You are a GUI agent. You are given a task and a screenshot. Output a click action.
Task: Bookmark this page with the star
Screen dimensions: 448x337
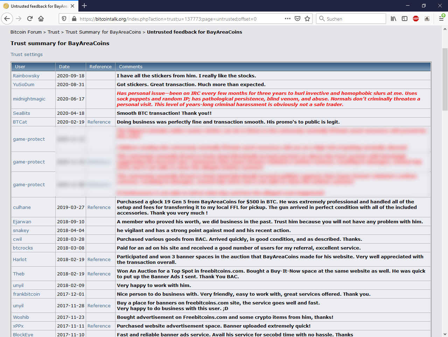click(307, 19)
